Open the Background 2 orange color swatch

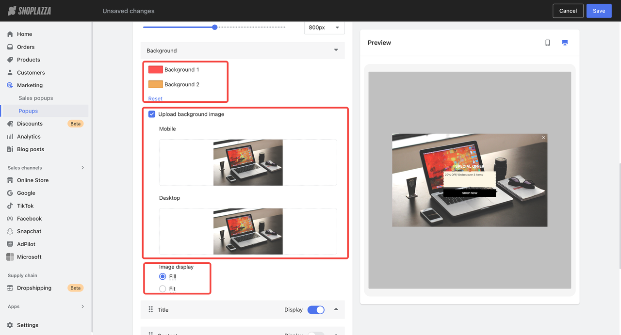[155, 84]
